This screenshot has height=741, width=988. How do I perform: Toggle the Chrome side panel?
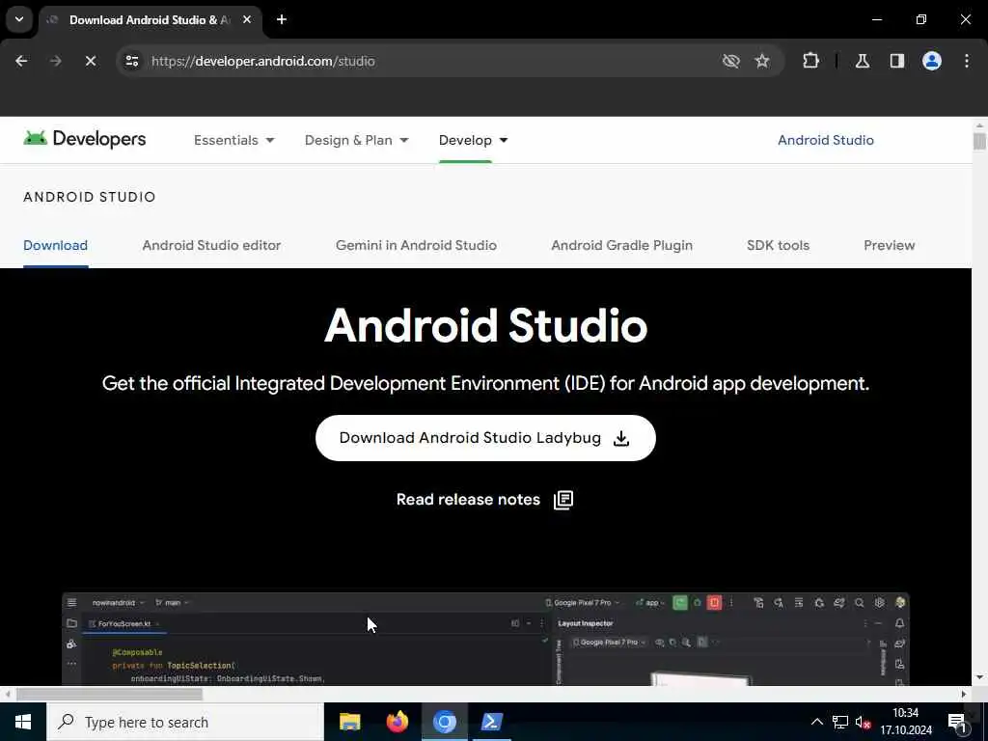tap(896, 61)
